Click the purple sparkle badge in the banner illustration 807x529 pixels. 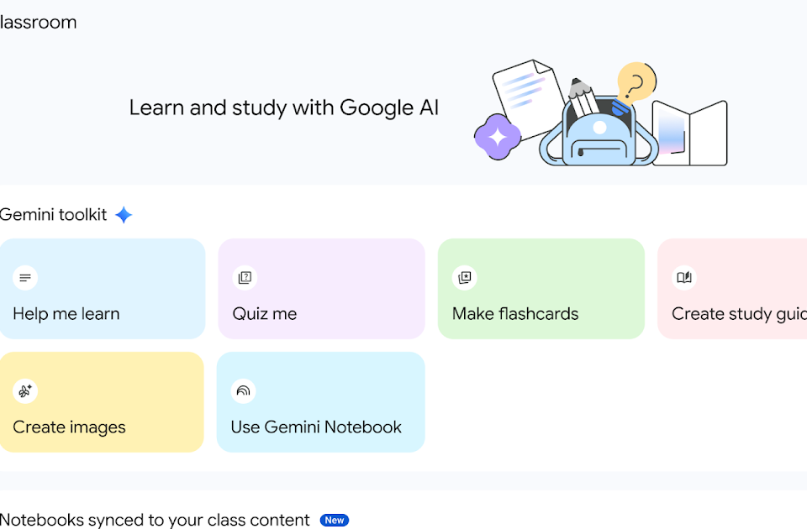(497, 137)
